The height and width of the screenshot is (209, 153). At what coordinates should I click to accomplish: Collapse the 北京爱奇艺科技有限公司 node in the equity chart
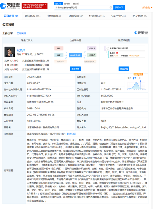point(108,48)
